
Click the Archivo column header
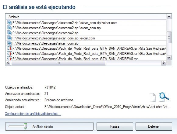tap(86, 17)
